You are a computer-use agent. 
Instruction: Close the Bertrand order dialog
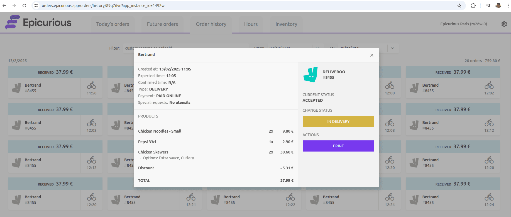pyautogui.click(x=371, y=55)
